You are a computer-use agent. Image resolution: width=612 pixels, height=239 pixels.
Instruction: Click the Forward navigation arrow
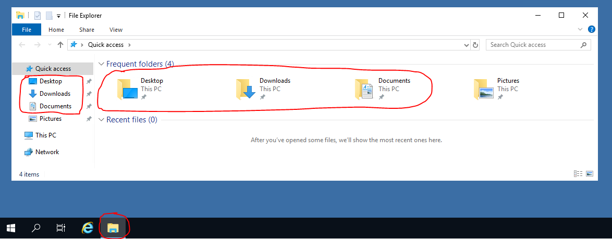[38, 45]
